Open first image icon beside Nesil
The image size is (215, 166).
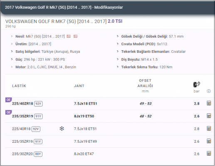[69, 37]
